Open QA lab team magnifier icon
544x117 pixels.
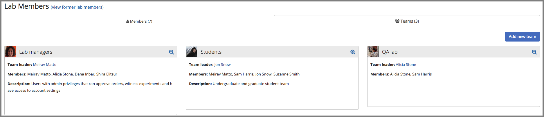pyautogui.click(x=534, y=52)
